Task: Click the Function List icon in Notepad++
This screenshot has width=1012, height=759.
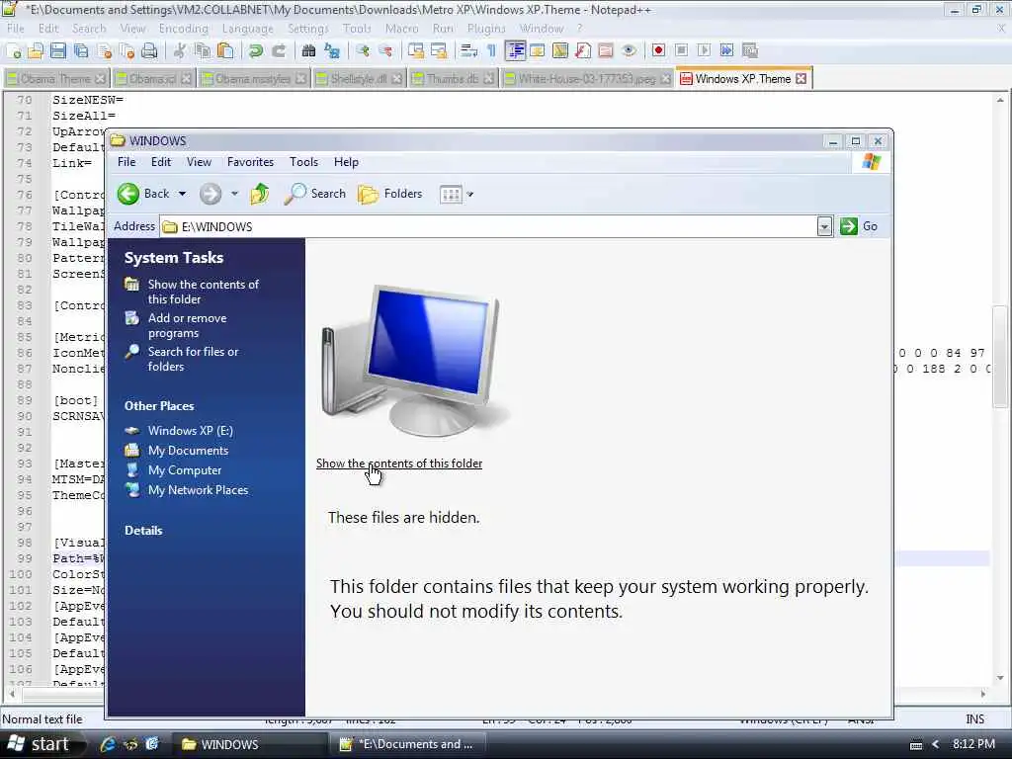Action: click(x=583, y=50)
